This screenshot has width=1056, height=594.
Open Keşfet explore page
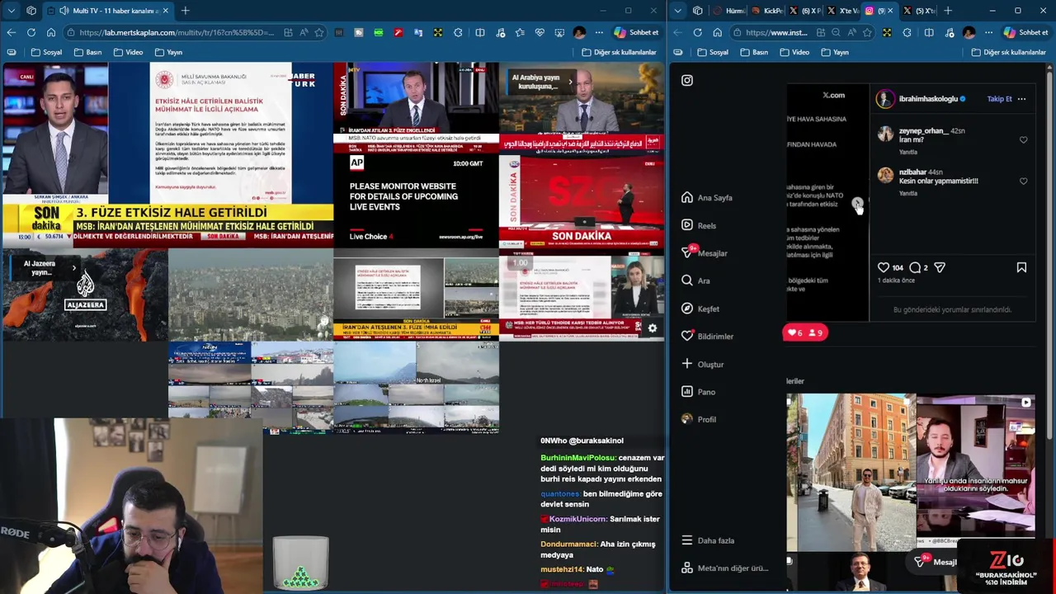(700, 309)
